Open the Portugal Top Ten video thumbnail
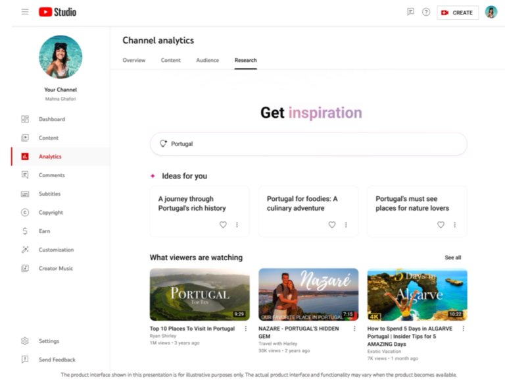The height and width of the screenshot is (382, 505). click(200, 294)
